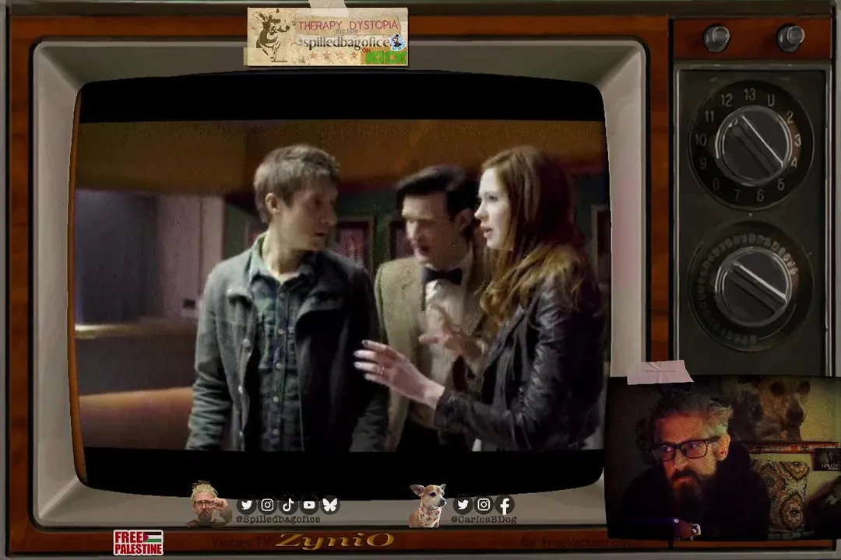841x560 pixels.
Task: Click the @CarlosBDog handle text
Action: point(484,520)
